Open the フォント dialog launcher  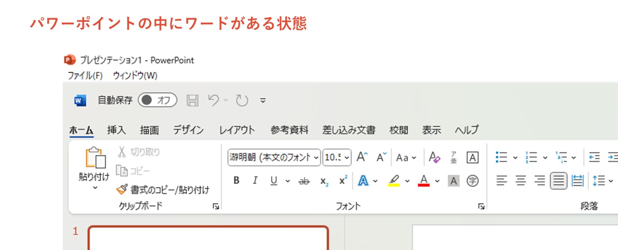click(481, 207)
